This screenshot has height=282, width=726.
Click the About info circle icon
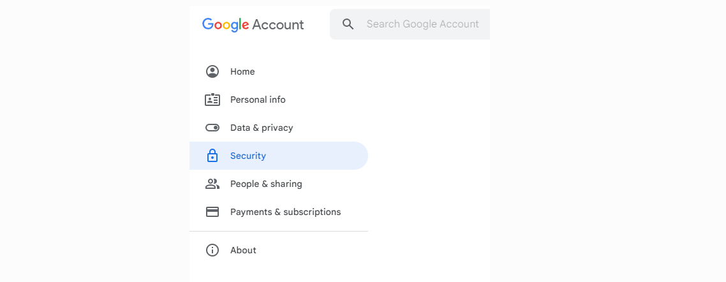coord(212,250)
